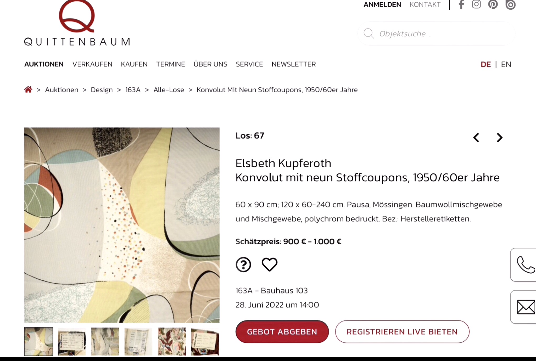Add lot to favorites with heart icon
The width and height of the screenshot is (536, 361).
[270, 264]
